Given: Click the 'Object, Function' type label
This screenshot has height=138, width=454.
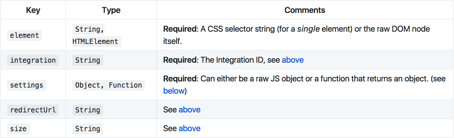Looking at the screenshot, I should click(108, 85).
